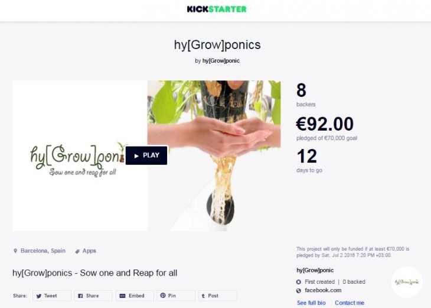Click the creator avatar thumbnail

pos(407,282)
